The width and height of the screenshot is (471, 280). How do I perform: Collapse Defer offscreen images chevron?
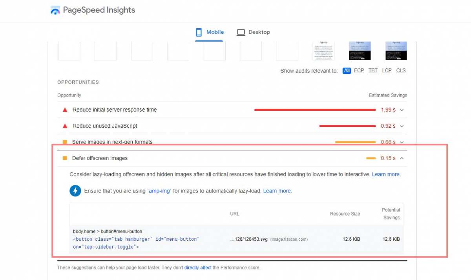click(402, 158)
